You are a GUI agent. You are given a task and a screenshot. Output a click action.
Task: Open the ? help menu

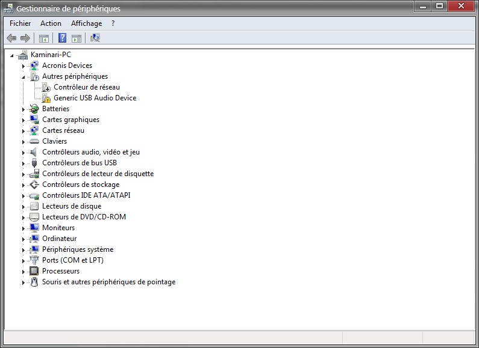[113, 23]
